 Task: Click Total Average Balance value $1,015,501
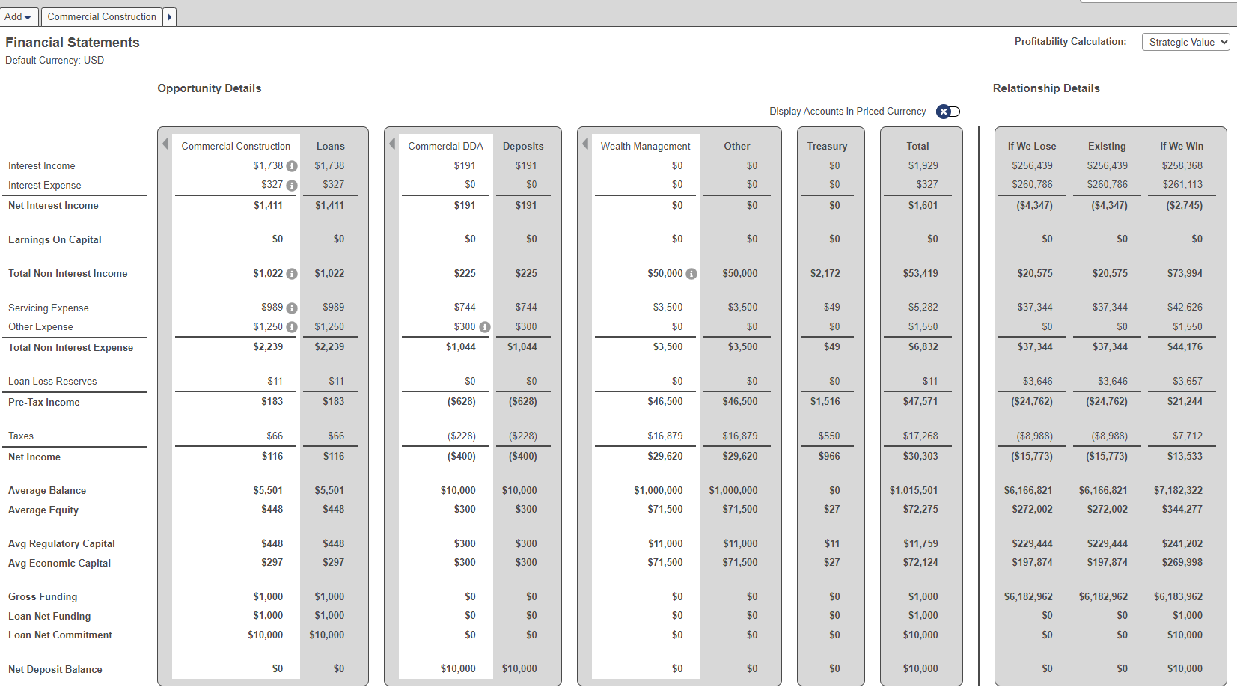(914, 490)
